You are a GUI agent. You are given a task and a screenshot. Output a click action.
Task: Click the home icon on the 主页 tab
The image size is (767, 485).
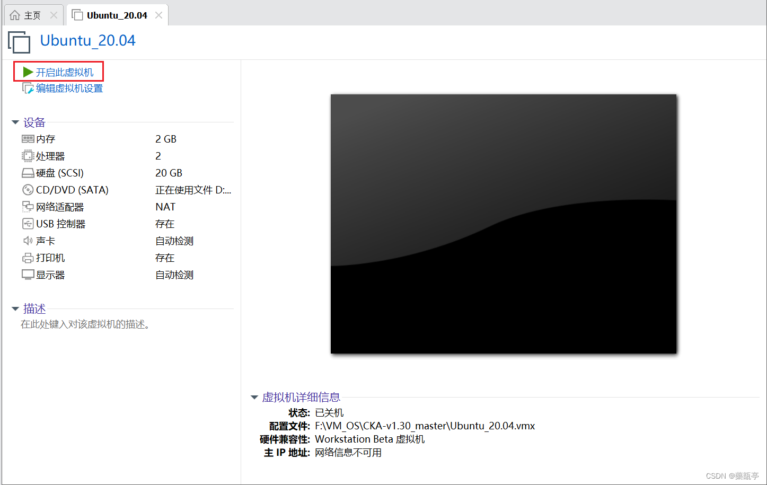tap(15, 15)
